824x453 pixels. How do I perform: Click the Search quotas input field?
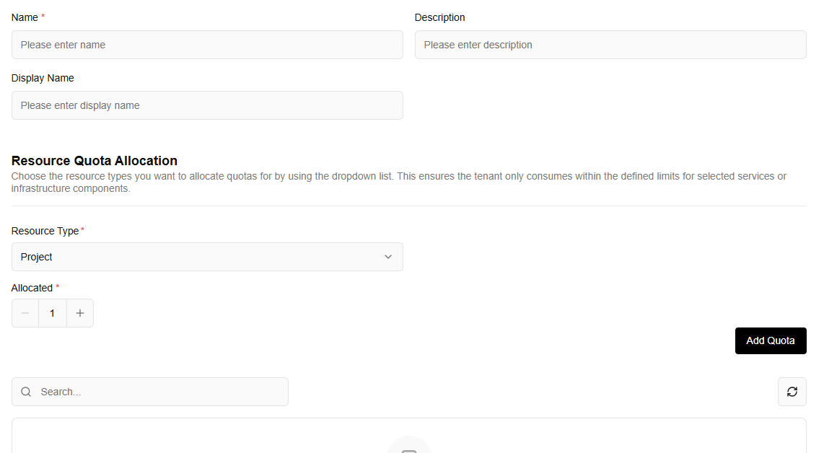[159, 392]
